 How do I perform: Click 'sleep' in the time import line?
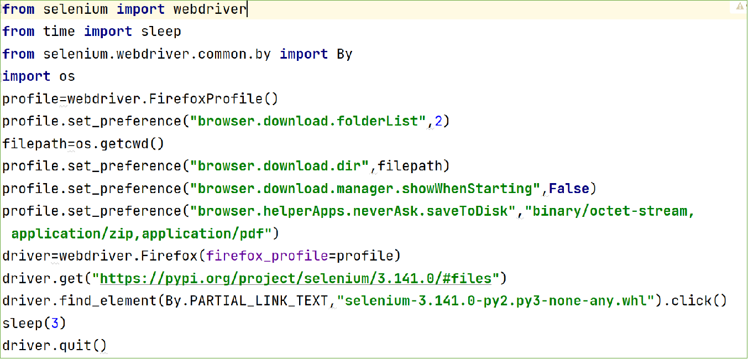161,32
